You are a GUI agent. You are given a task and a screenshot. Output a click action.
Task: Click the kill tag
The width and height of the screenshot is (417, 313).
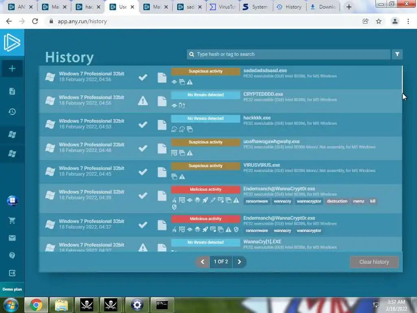coord(373,201)
